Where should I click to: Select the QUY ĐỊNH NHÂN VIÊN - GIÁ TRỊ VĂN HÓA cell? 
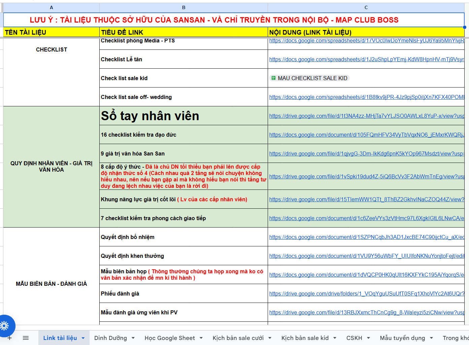(x=52, y=167)
